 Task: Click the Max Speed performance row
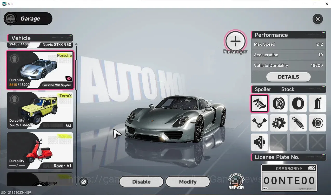coord(288,44)
